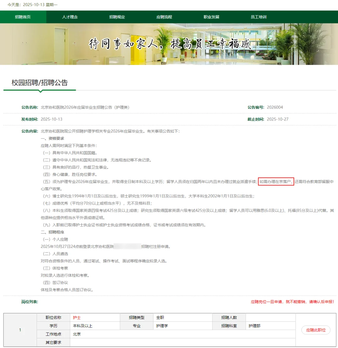Click the 工作地点 table label cell
The width and height of the screenshot is (338, 348).
53,334
